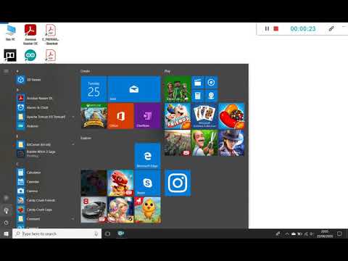Open the Candy Crush Saga tile
This screenshot has width=348, height=261.
click(231, 116)
